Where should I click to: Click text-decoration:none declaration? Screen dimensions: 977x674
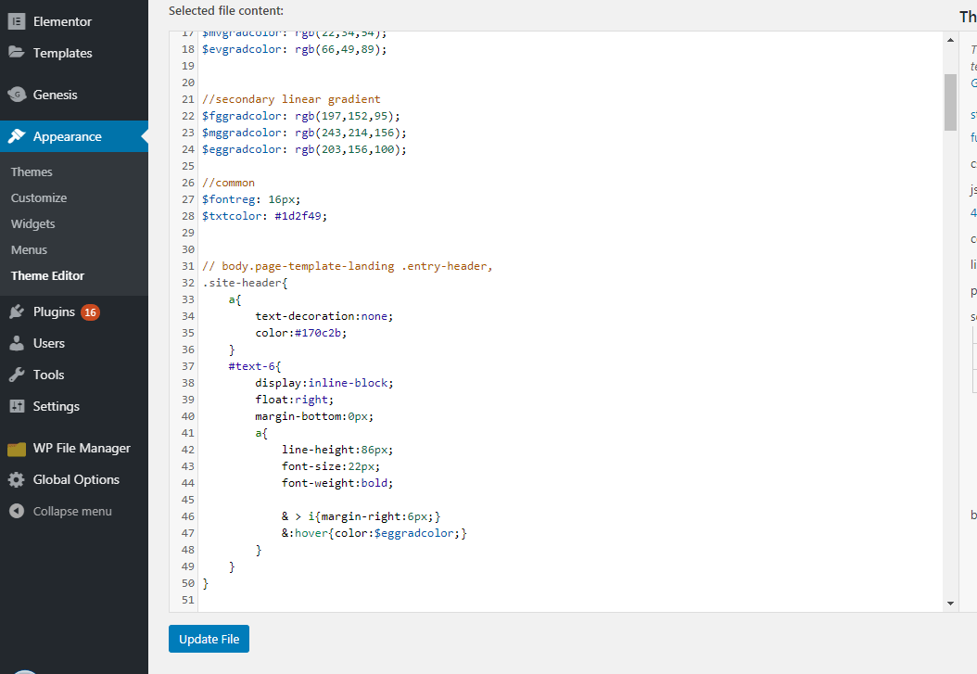pyautogui.click(x=324, y=316)
